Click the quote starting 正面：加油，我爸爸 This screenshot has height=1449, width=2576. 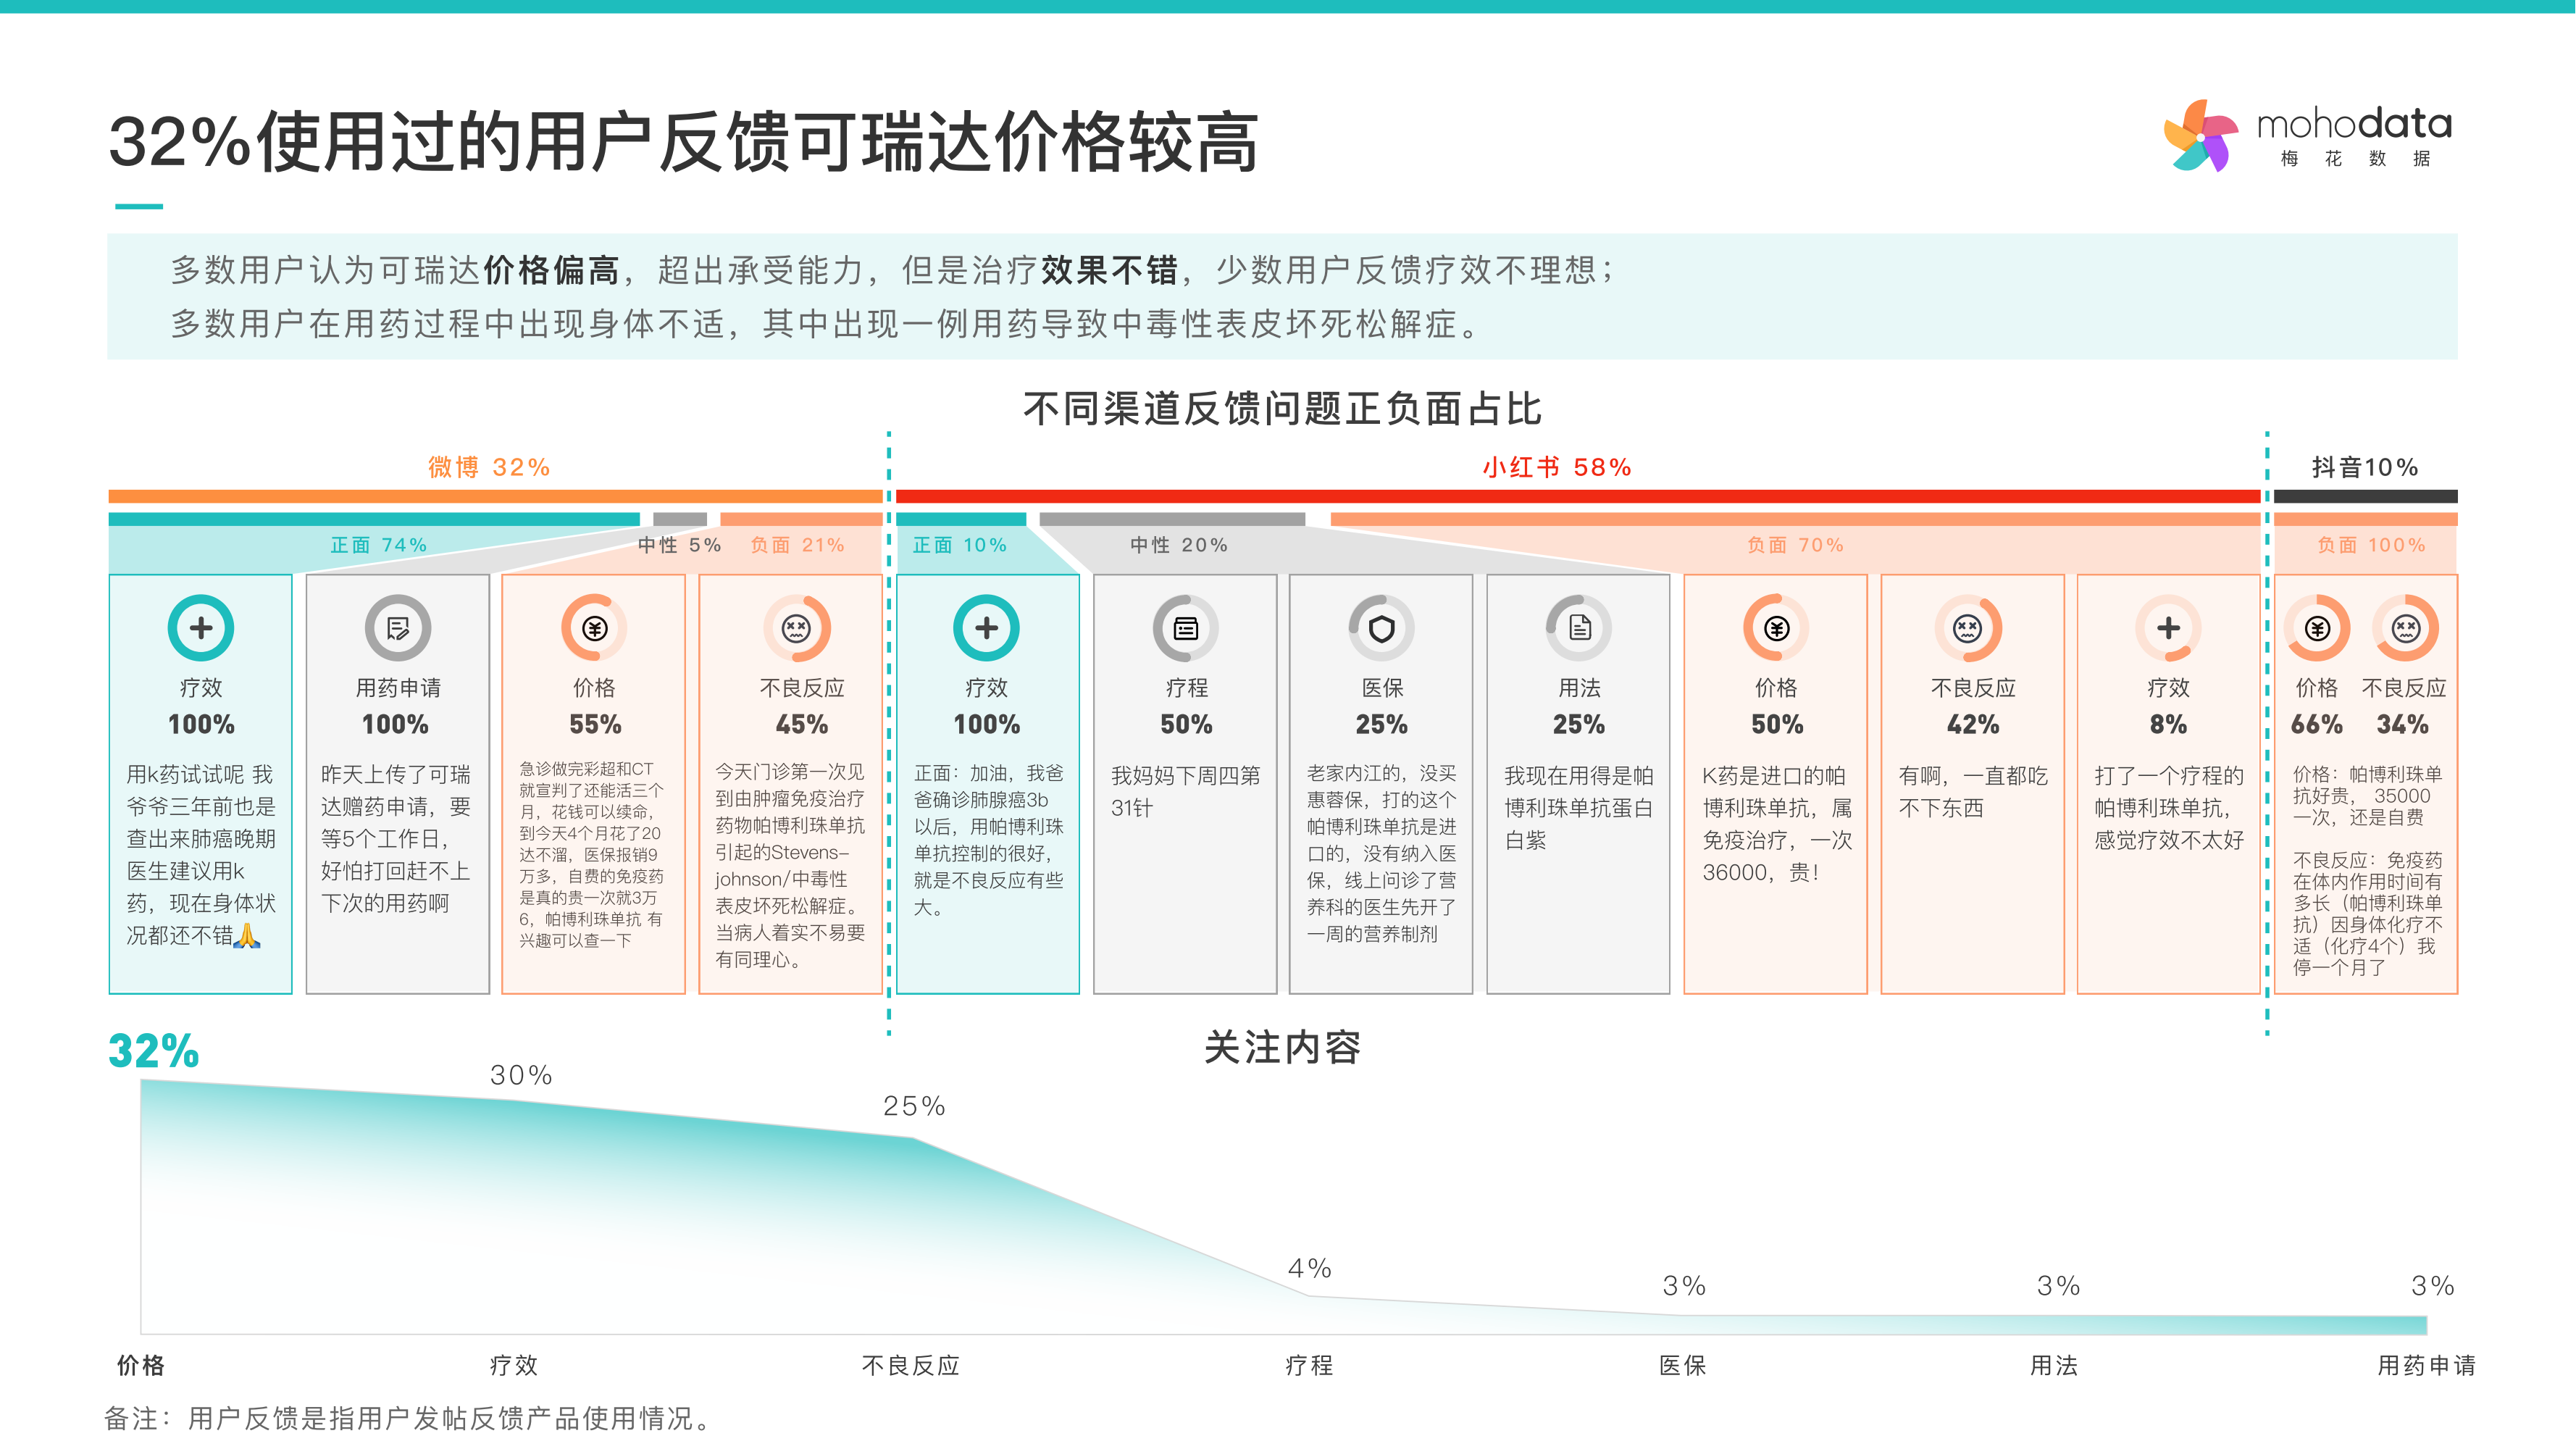pos(989,840)
